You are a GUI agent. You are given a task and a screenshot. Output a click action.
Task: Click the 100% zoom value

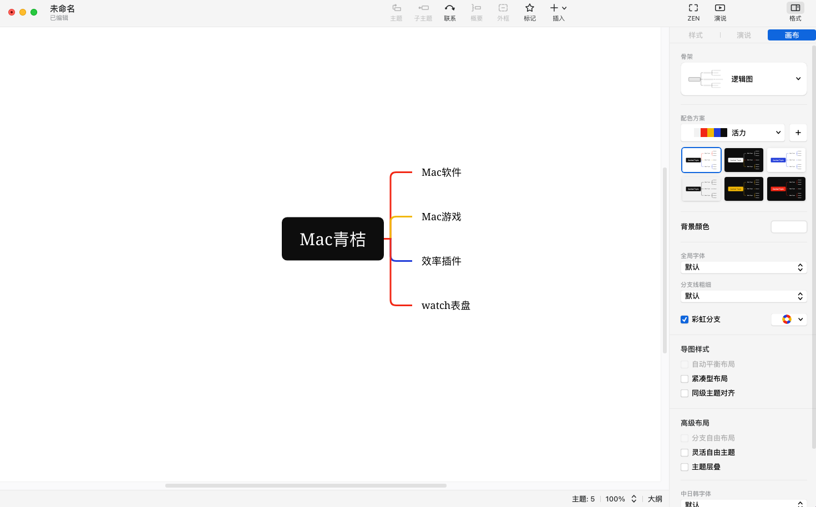[615, 499]
